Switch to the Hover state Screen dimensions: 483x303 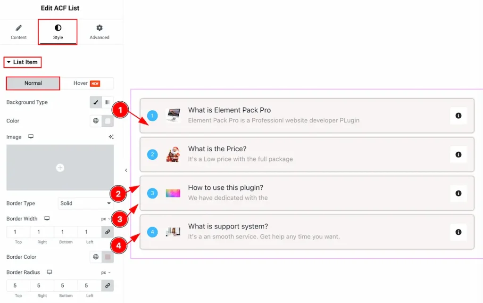pyautogui.click(x=87, y=83)
